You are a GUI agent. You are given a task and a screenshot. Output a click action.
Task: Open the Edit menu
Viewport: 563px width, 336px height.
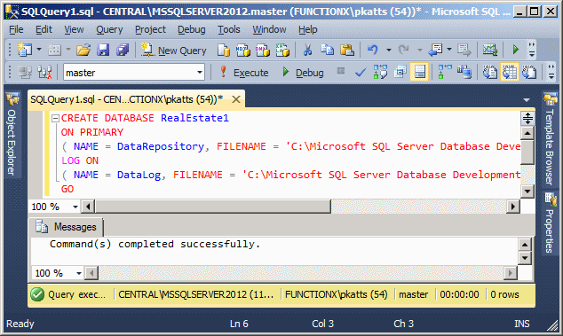[44, 29]
